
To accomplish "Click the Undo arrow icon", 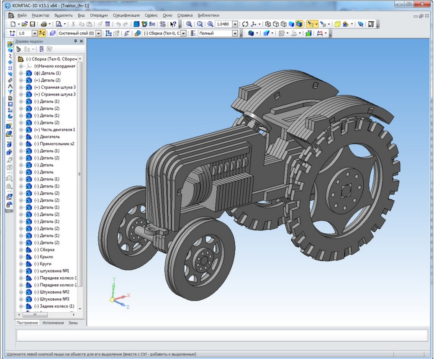I will click(x=118, y=24).
